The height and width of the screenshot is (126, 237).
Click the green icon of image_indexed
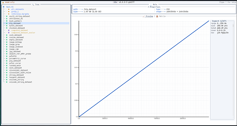coord(7,47)
